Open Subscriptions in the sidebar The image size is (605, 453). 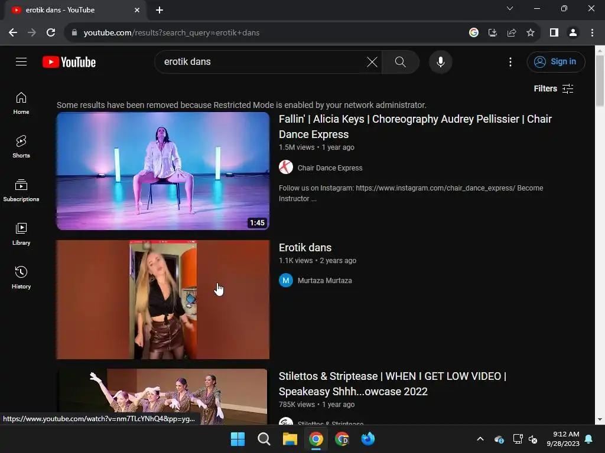click(21, 191)
